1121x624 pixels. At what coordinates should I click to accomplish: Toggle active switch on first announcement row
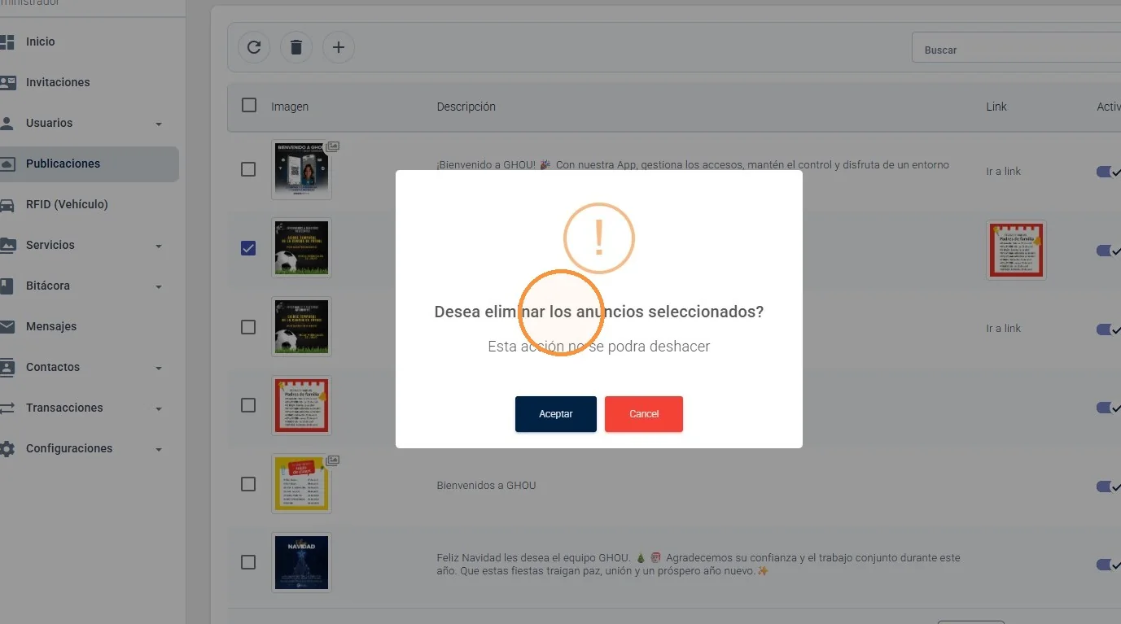(x=1108, y=172)
